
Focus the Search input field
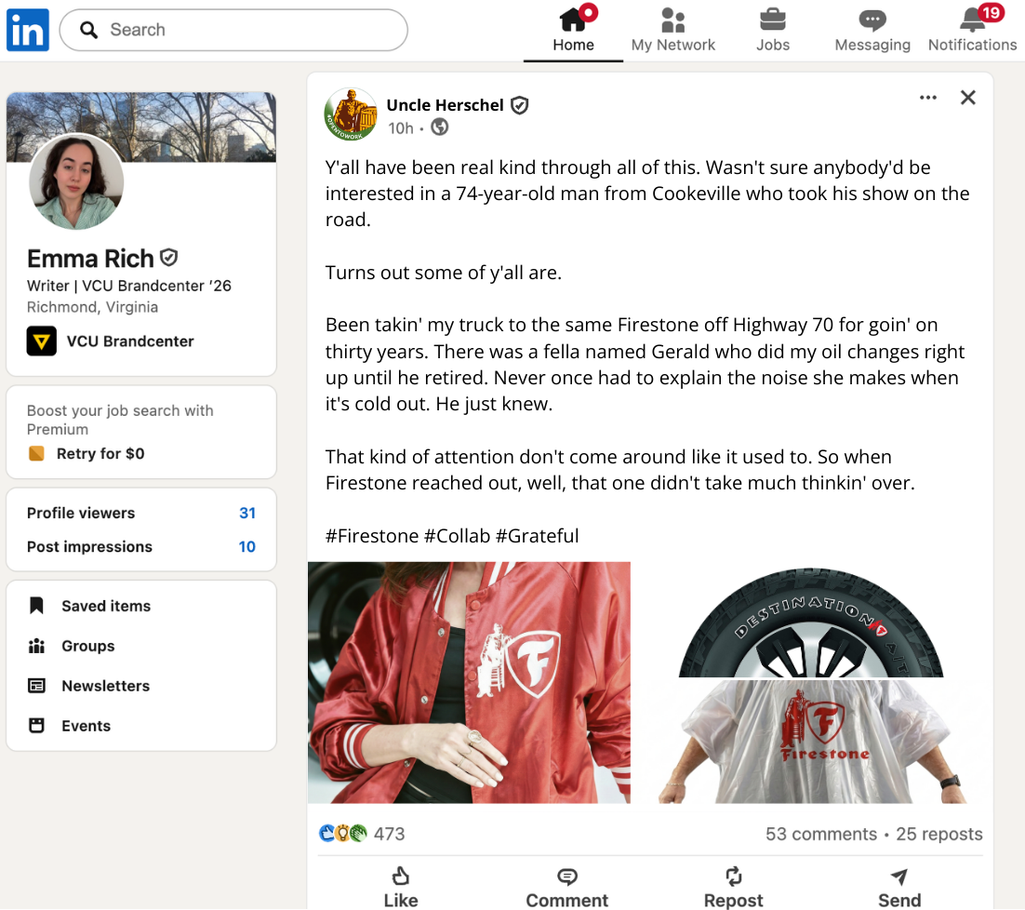click(x=233, y=30)
